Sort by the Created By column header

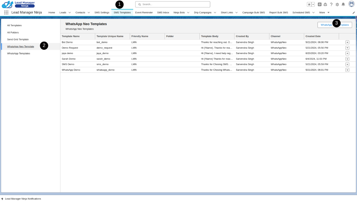(x=252, y=36)
